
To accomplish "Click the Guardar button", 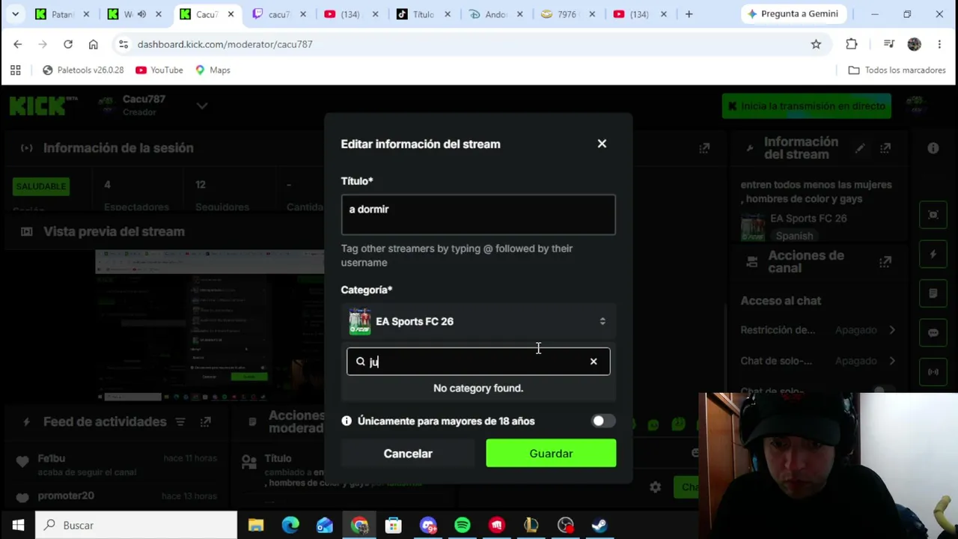I will 551,454.
